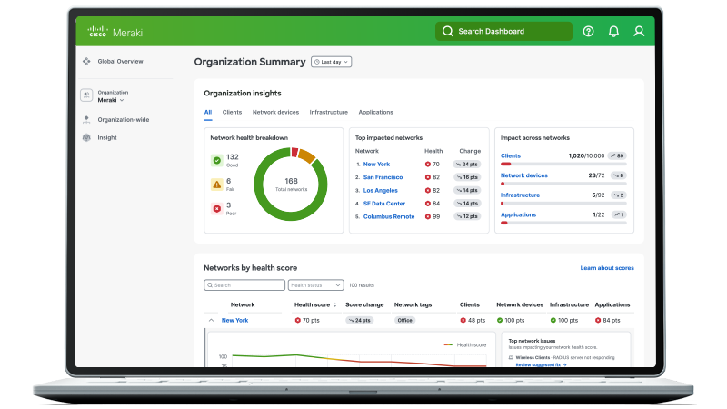Open the SF Data Center network link
The height and width of the screenshot is (409, 727).
tap(383, 204)
